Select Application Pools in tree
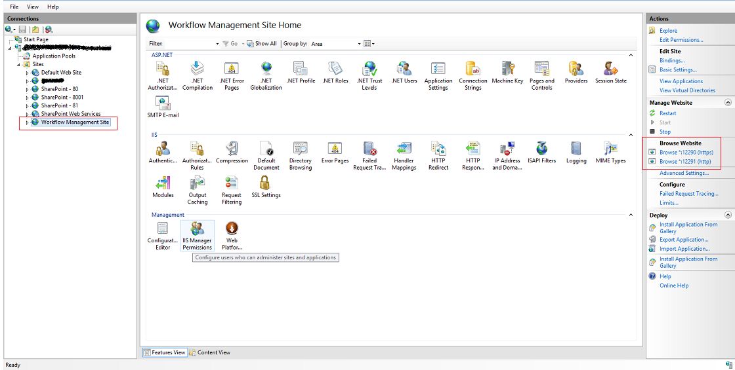This screenshot has height=370, width=735. click(x=54, y=56)
